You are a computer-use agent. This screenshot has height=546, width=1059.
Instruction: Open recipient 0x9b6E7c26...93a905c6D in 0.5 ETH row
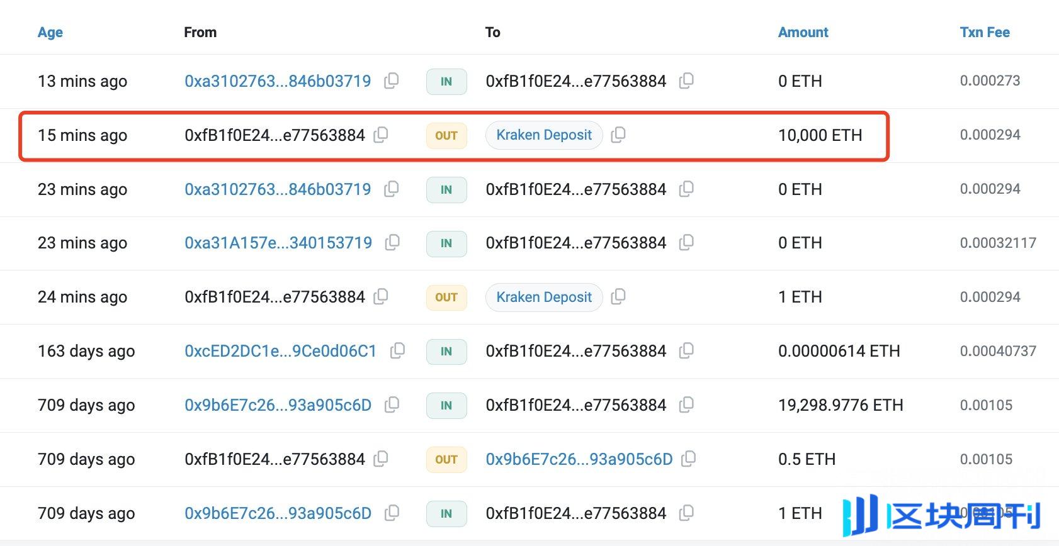point(579,459)
